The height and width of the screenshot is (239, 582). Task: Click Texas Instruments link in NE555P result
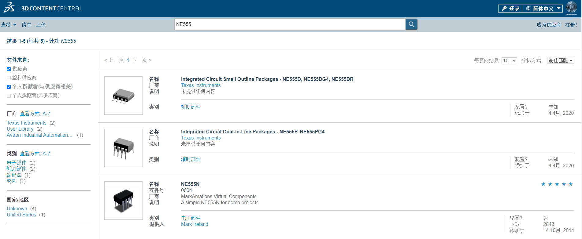[201, 138]
